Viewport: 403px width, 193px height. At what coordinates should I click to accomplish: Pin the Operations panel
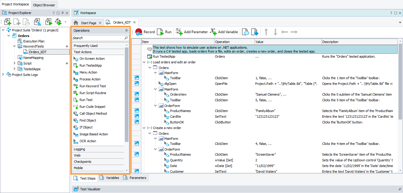126,31
